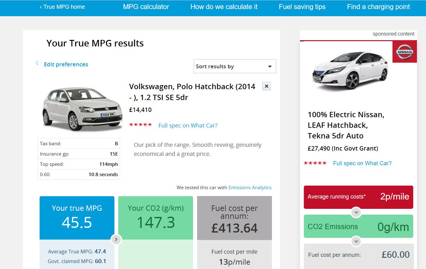Go back to True MPG home

click(x=62, y=7)
